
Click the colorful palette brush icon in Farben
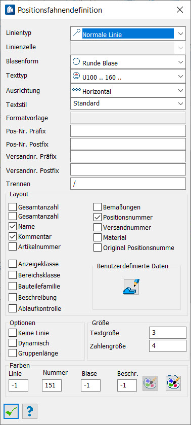pos(173,383)
